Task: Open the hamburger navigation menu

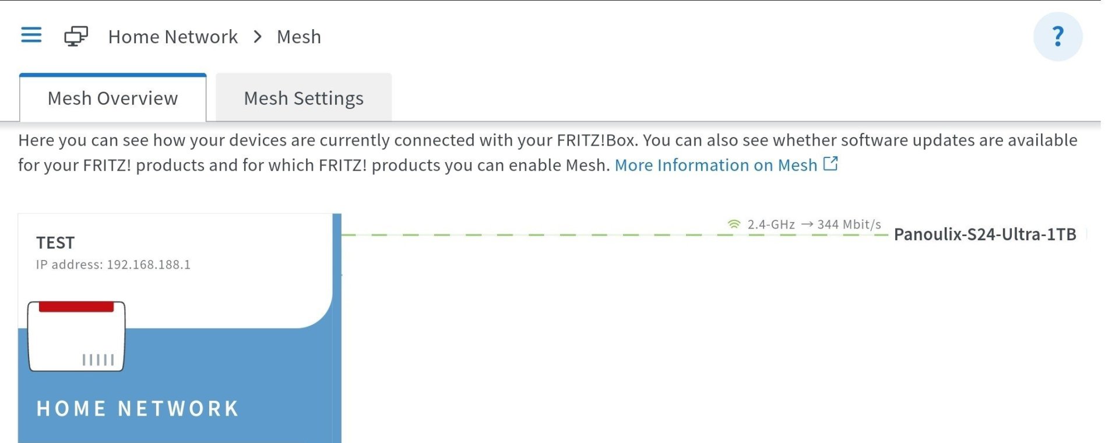Action: [31, 36]
